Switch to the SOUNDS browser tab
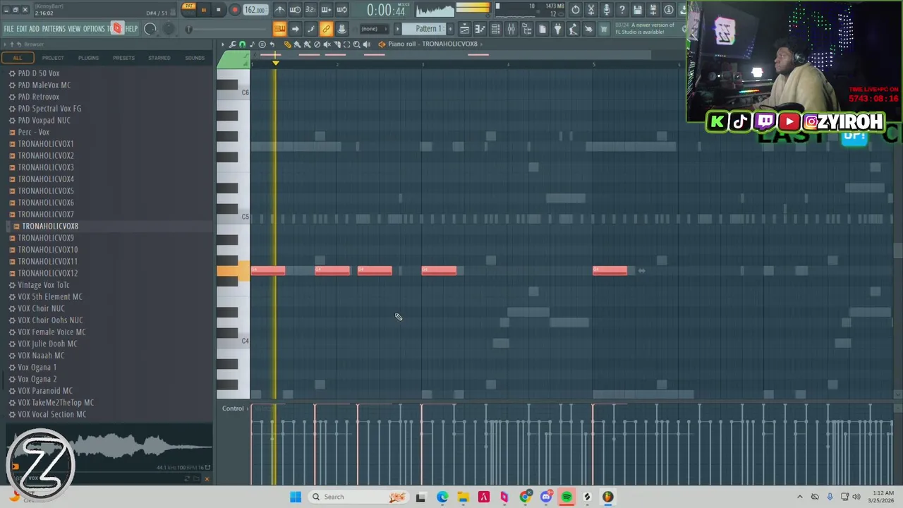This screenshot has height=508, width=903. pyautogui.click(x=195, y=58)
